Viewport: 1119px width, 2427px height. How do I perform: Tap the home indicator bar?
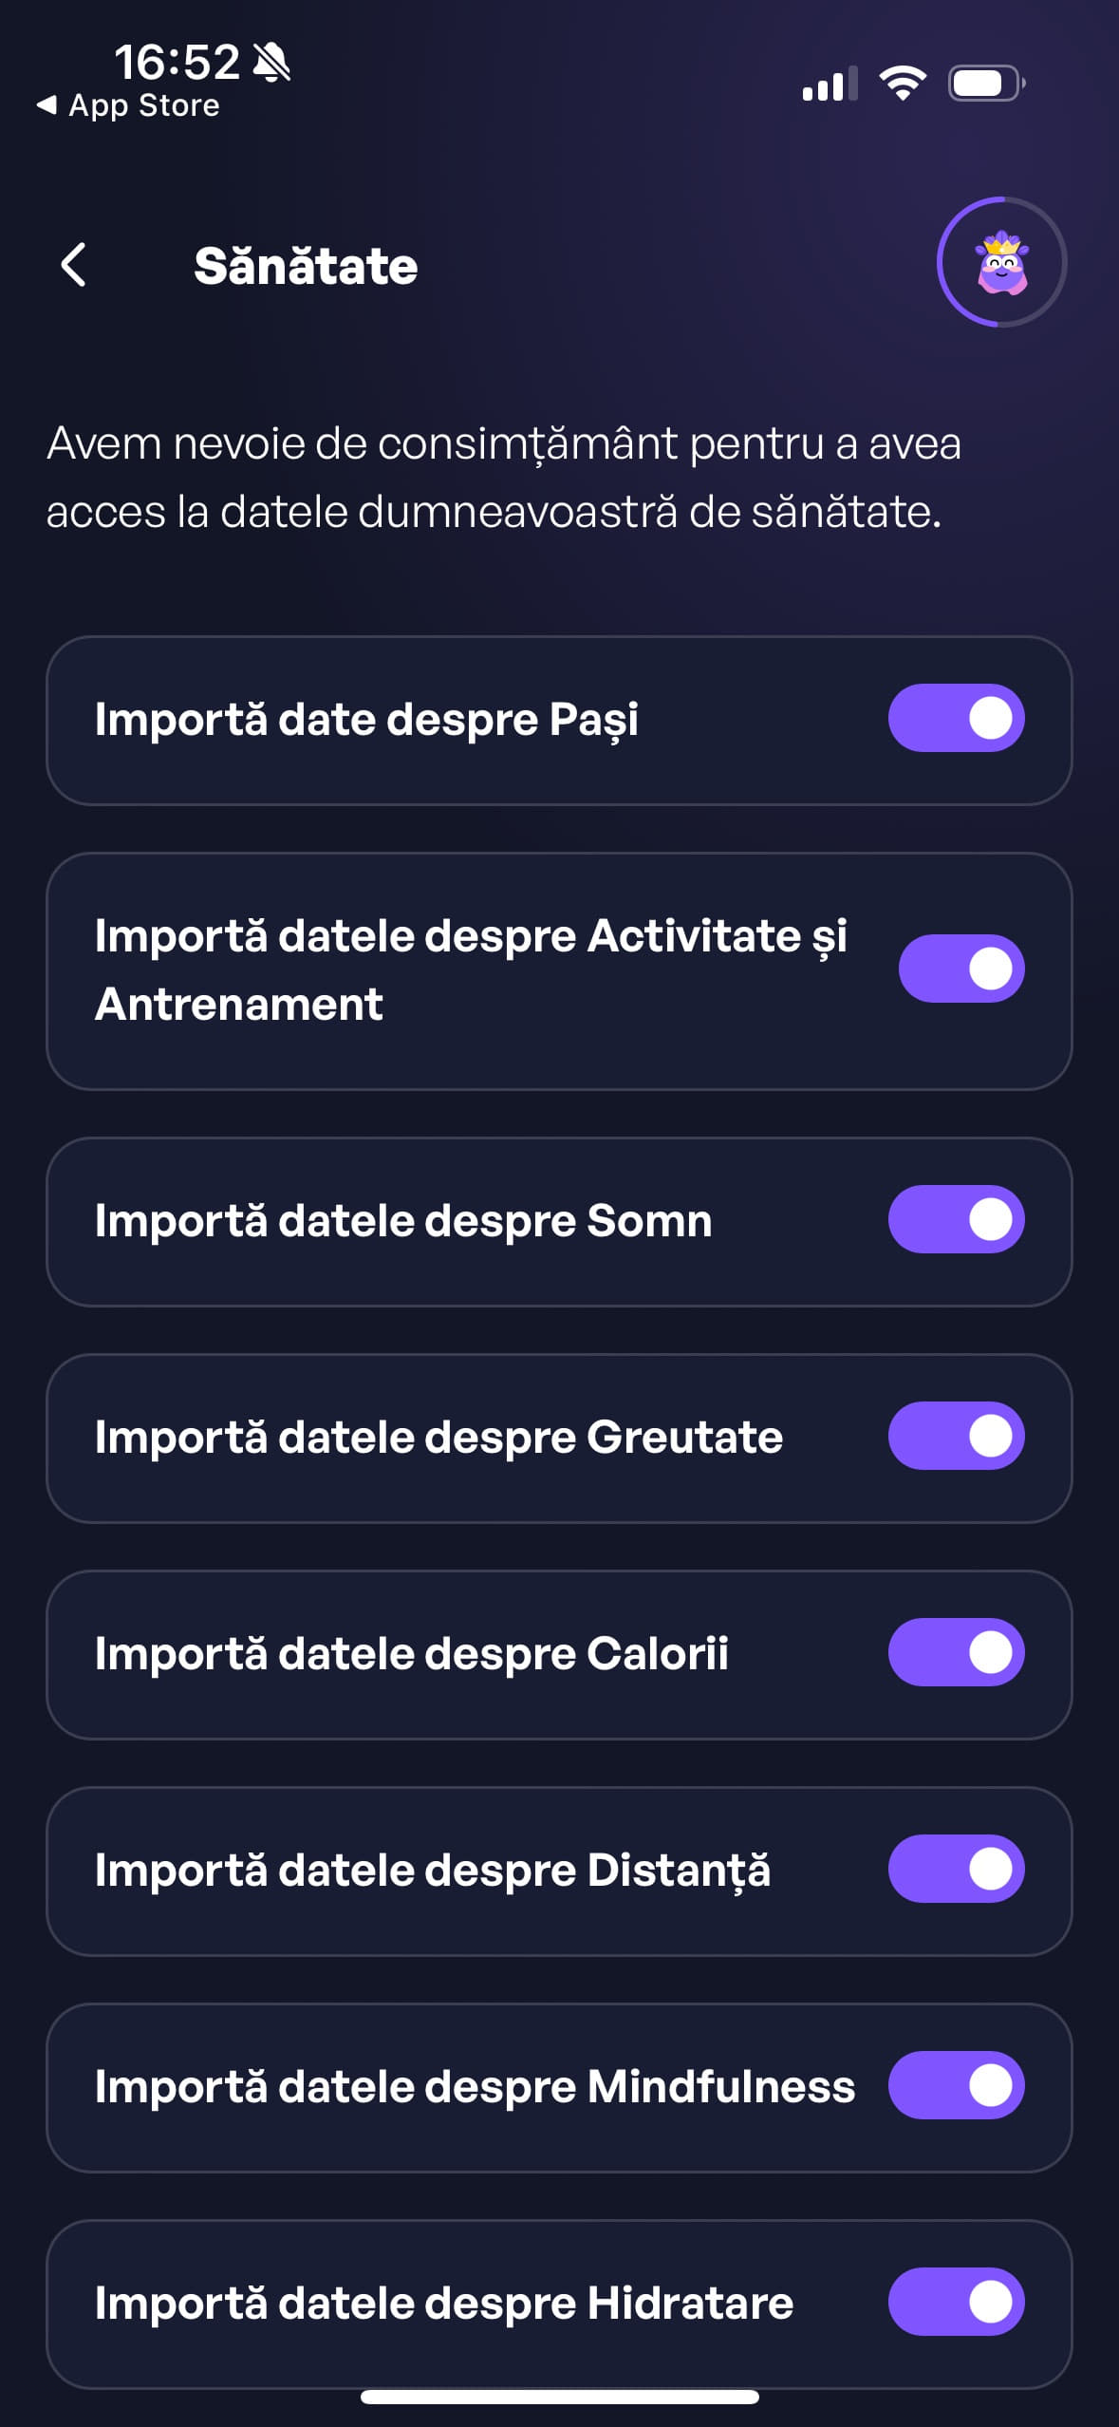click(559, 2397)
